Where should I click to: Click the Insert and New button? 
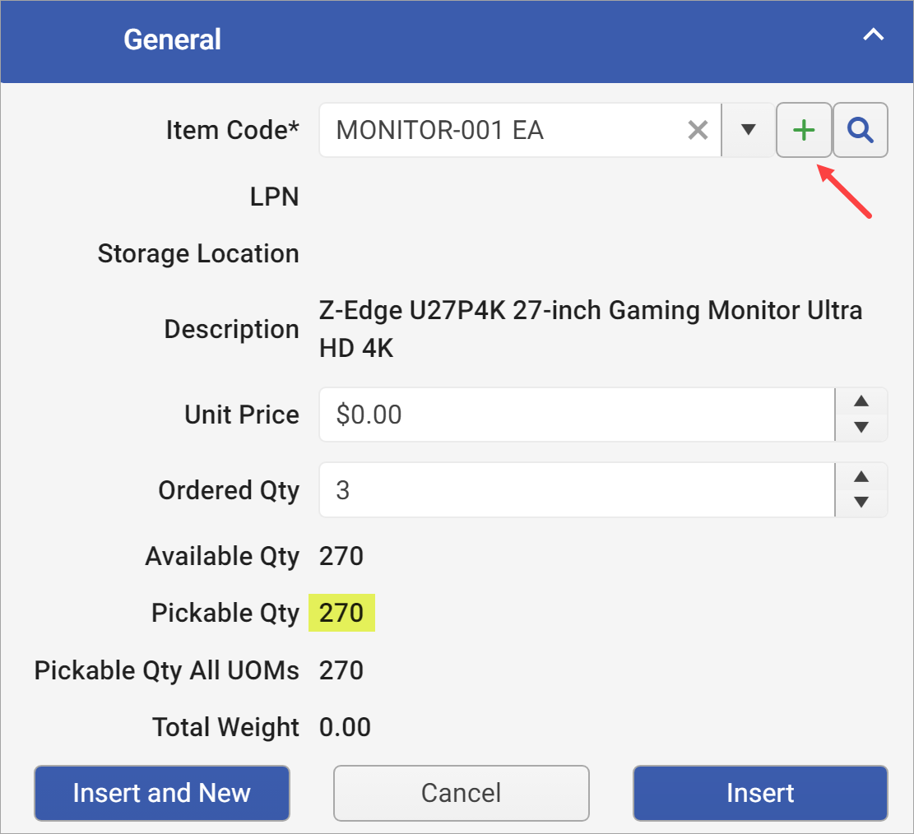(161, 792)
